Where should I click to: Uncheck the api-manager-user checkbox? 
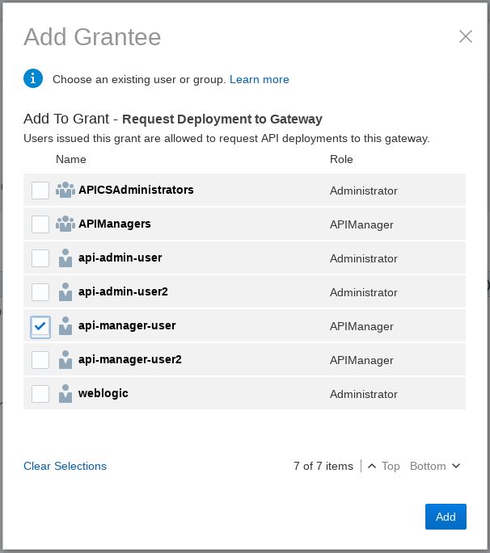[40, 326]
